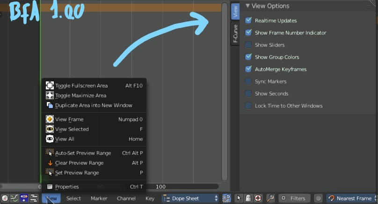Uncheck Show Frame Number Indicator
The width and height of the screenshot is (378, 204).
[248, 32]
